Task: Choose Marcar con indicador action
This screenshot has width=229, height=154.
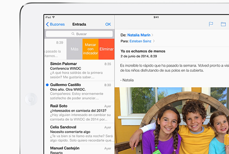Action: click(x=90, y=49)
